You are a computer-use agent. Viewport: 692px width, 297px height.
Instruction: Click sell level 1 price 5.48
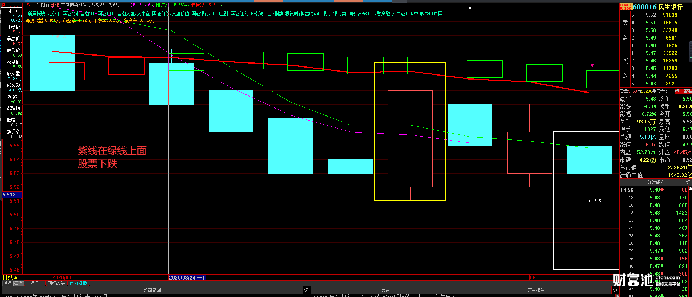[x=651, y=45]
